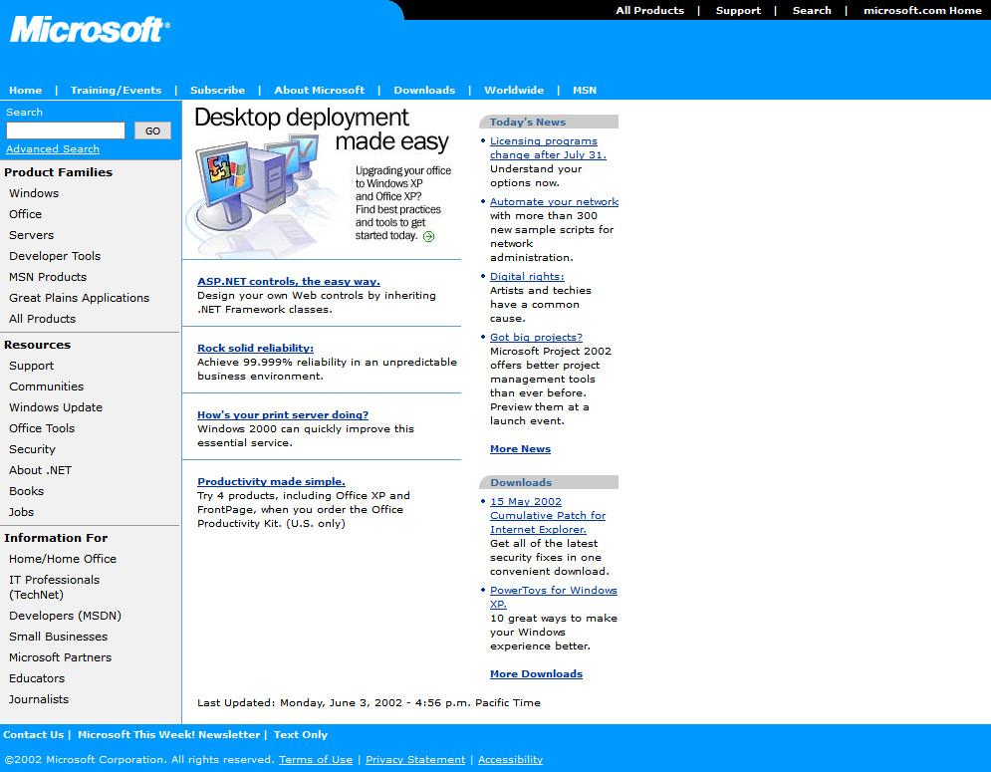The width and height of the screenshot is (991, 772).
Task: Open Privacy Statement in the footer
Action: (x=415, y=760)
